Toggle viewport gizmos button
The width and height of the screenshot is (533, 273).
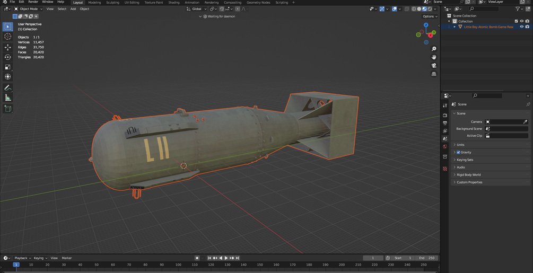382,9
